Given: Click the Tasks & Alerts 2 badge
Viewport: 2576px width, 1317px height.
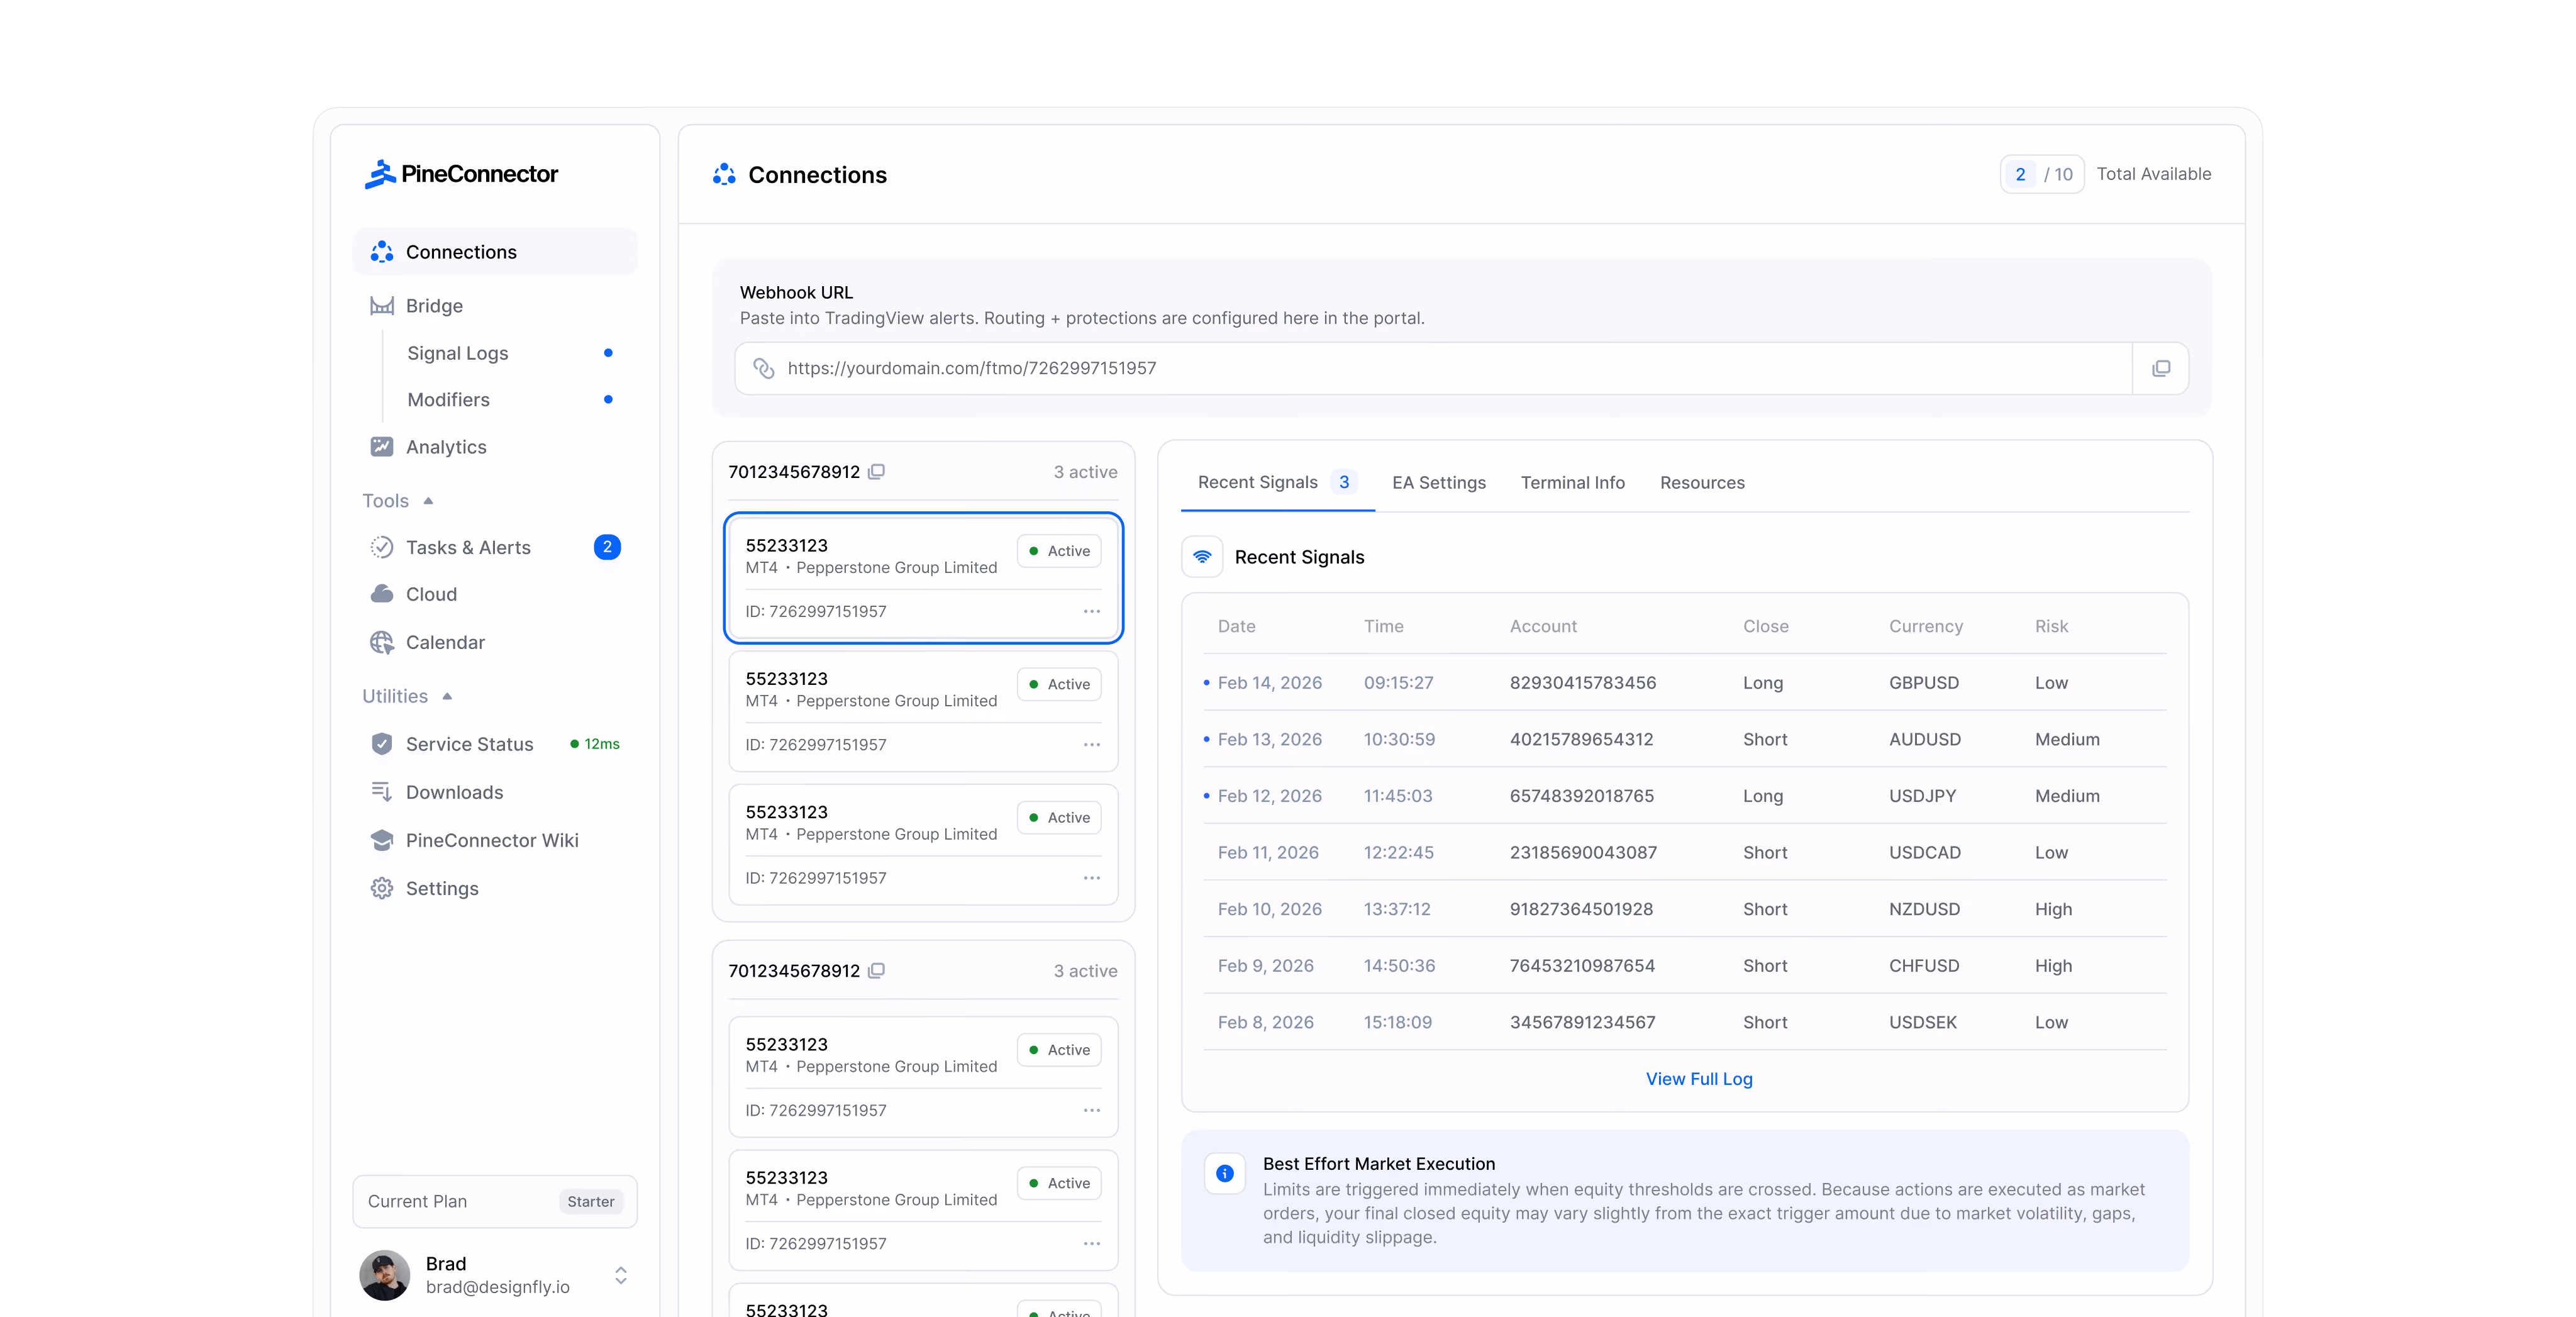Looking at the screenshot, I should pos(607,547).
